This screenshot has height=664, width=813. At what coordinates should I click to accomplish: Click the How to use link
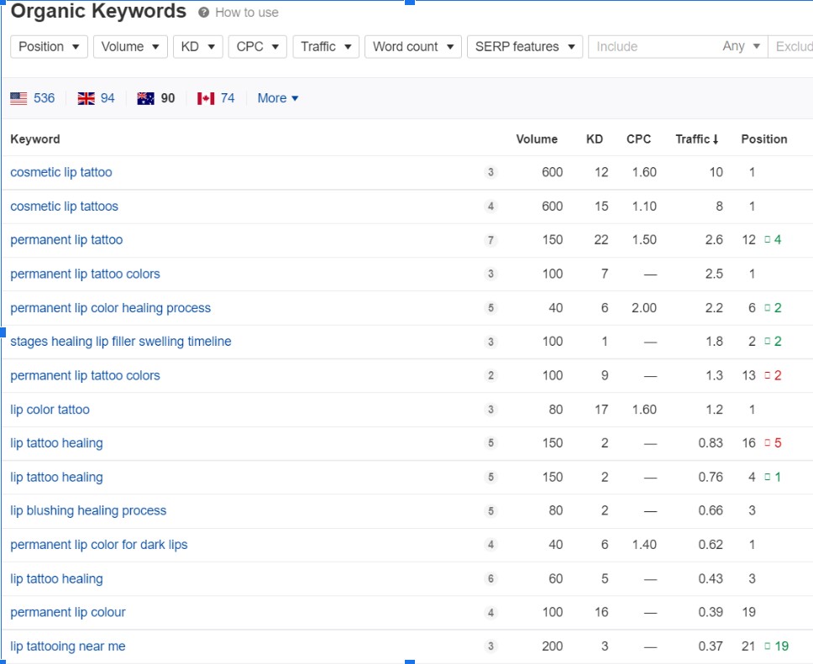[x=247, y=13]
